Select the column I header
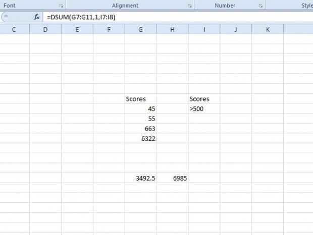The image size is (313, 235). [x=204, y=30]
